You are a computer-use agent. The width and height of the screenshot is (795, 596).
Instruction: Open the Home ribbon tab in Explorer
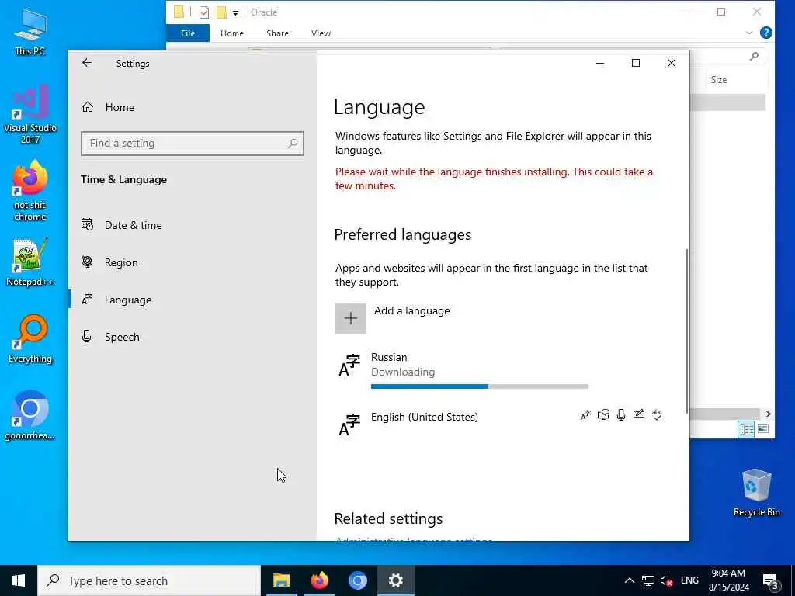point(231,33)
